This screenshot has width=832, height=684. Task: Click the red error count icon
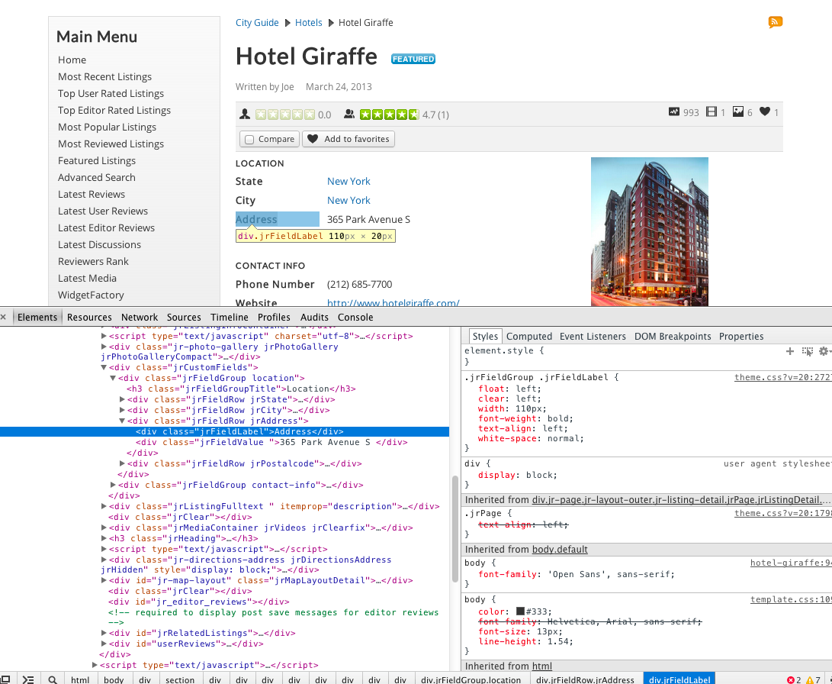(791, 679)
